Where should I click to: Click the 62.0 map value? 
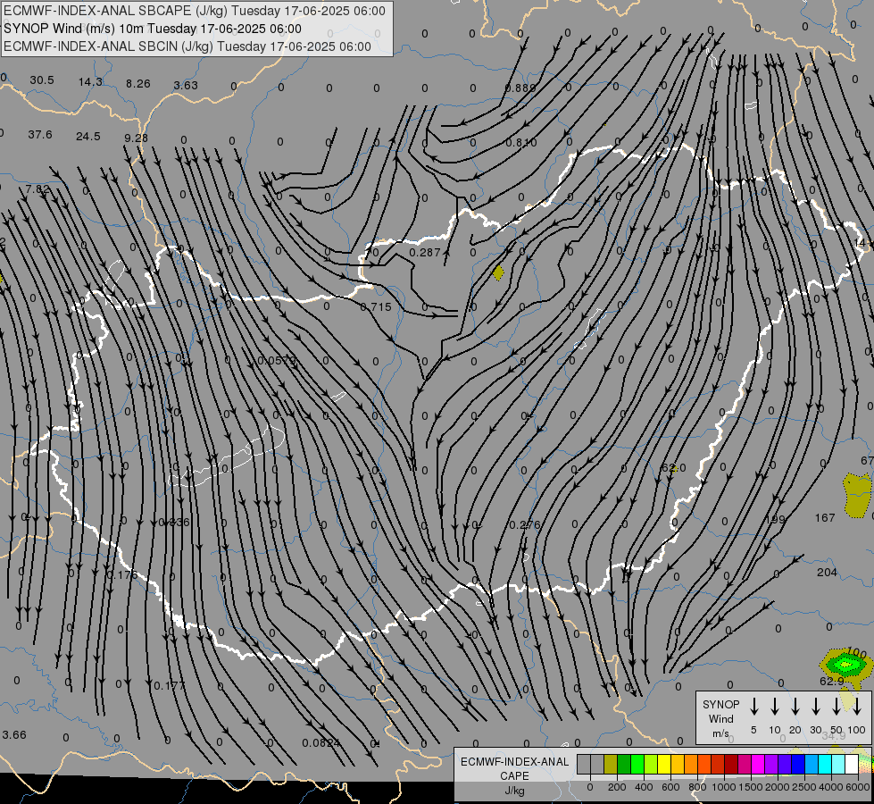673,467
